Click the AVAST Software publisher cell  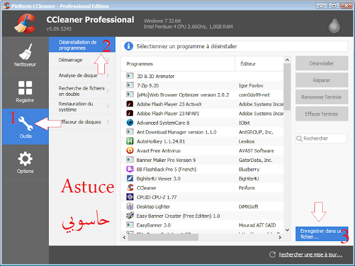[256, 151]
